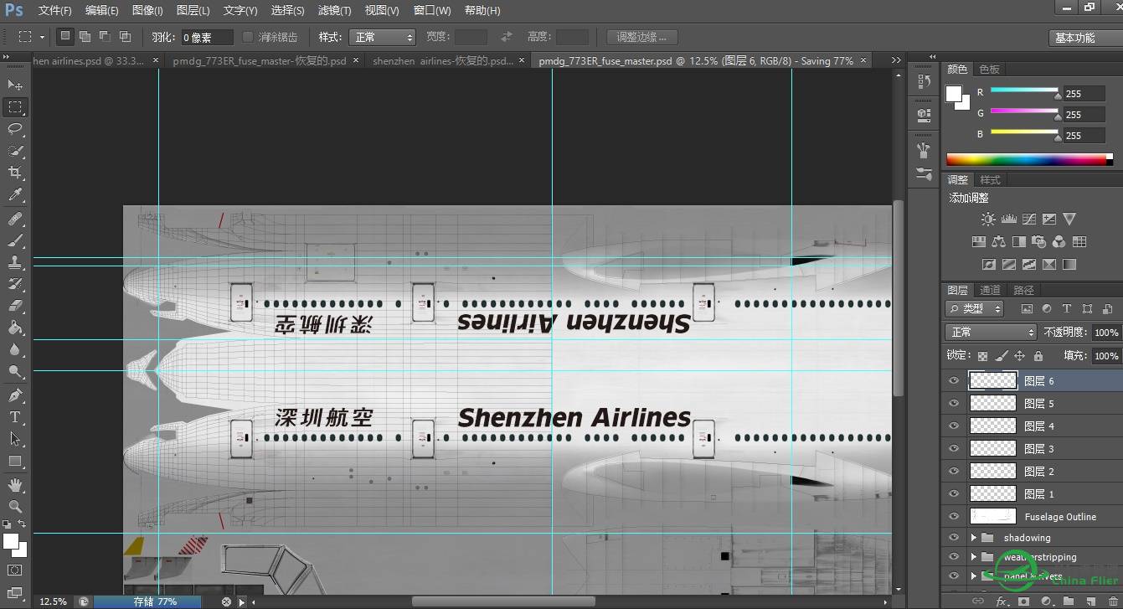This screenshot has width=1123, height=609.
Task: Select the Spot Healing Brush tool
Action: pyautogui.click(x=15, y=219)
